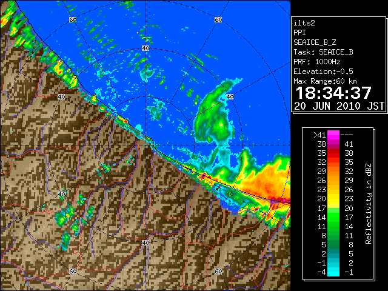Select the '-4' legend minimum value
Viewport: 388px width, 291px height.
coord(321,272)
